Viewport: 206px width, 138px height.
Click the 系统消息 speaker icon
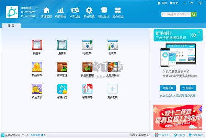[x=43, y=135]
